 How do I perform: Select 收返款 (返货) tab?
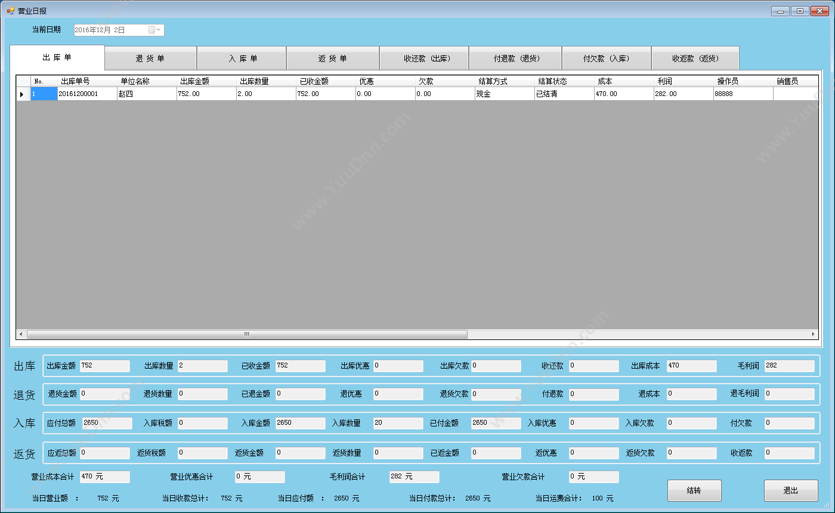[695, 58]
